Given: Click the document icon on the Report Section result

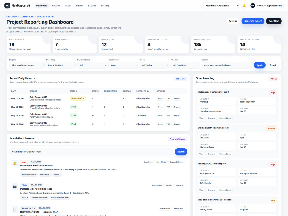Looking at the screenshot, I should pos(15,210).
